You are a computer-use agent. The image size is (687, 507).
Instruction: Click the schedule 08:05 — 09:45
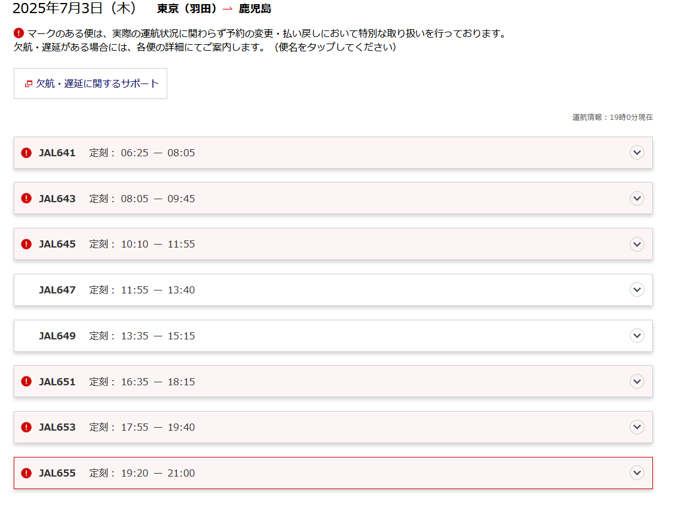(x=158, y=199)
